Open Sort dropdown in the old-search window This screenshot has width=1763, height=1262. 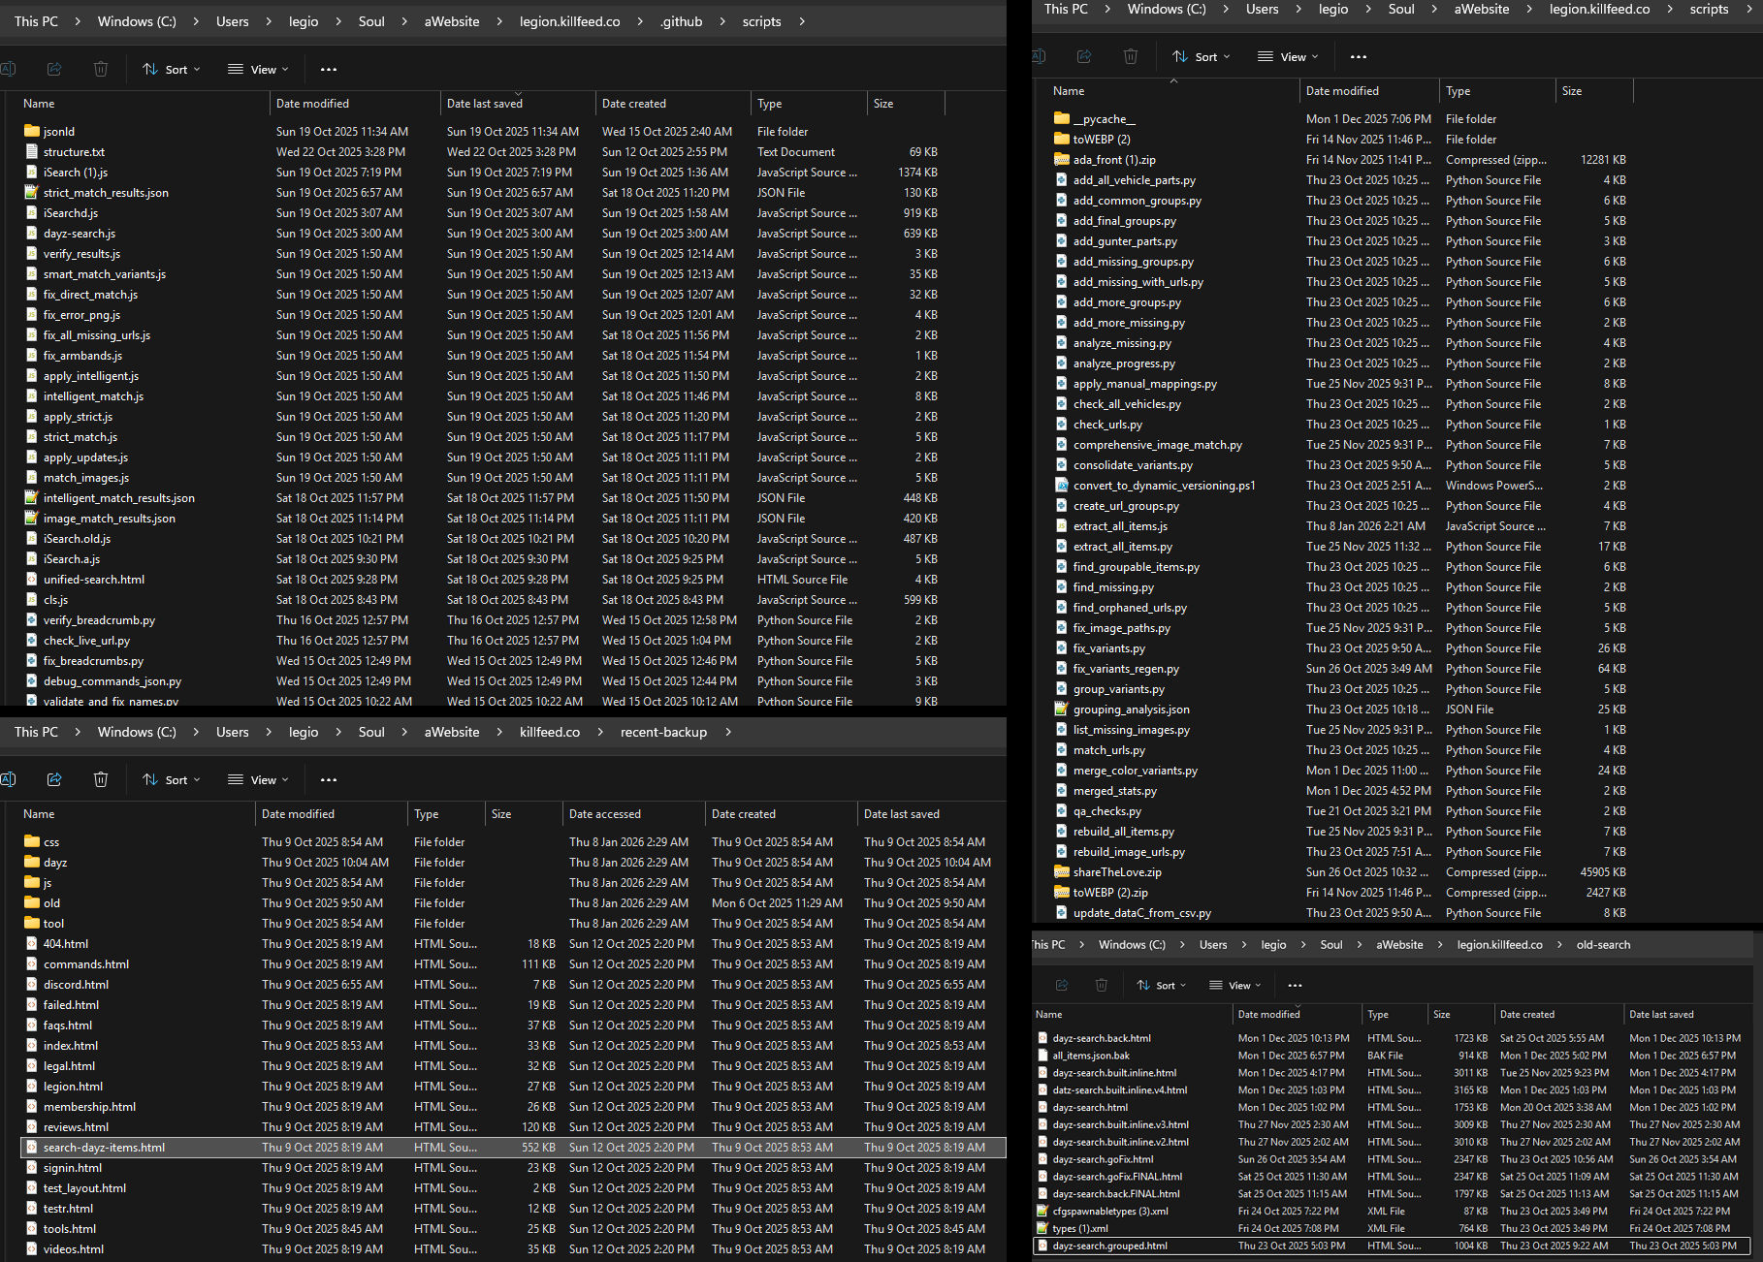point(1162,986)
